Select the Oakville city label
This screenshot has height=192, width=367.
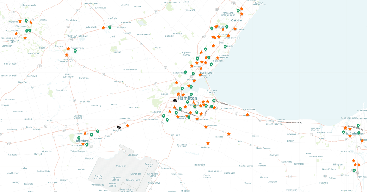tap(237, 20)
